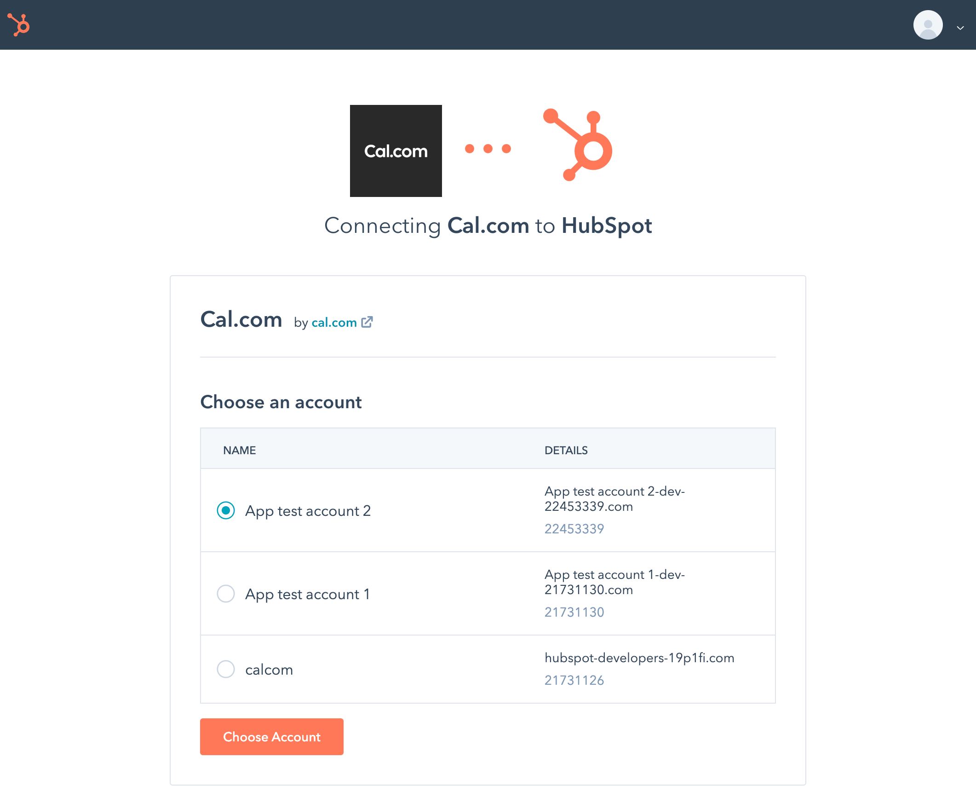Expand the account menu chevron
Viewport: 976px width, 786px height.
tap(960, 28)
